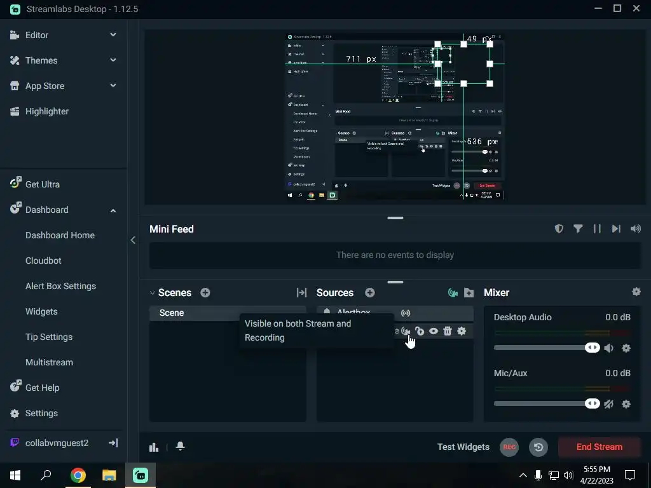Toggle green stream/recording selective mode icon
Screen dimensions: 651x488
[453, 293]
